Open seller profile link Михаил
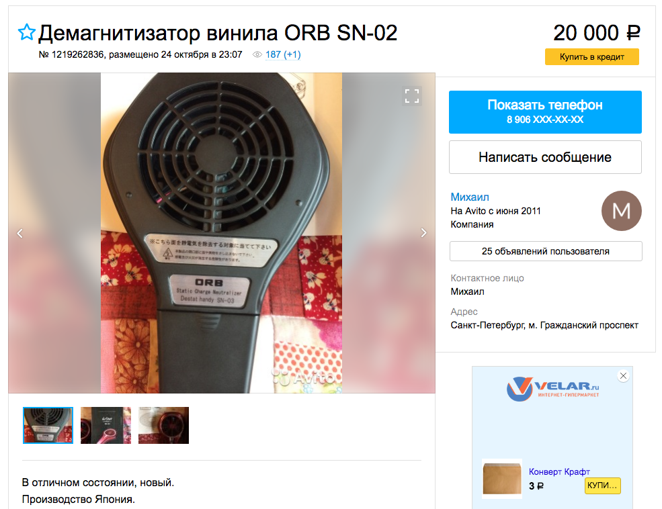Image resolution: width=662 pixels, height=509 pixels. [x=470, y=197]
